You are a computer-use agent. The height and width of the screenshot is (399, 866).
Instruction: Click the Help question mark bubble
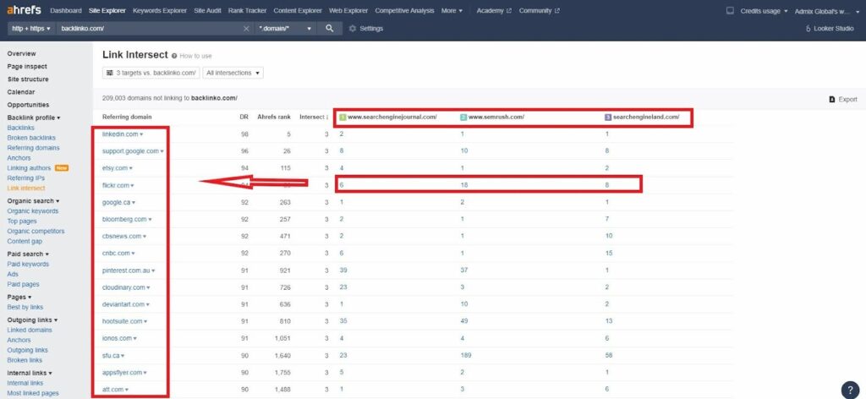pos(851,389)
